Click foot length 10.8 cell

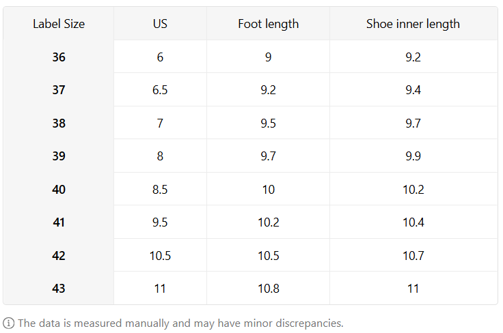[x=268, y=289]
